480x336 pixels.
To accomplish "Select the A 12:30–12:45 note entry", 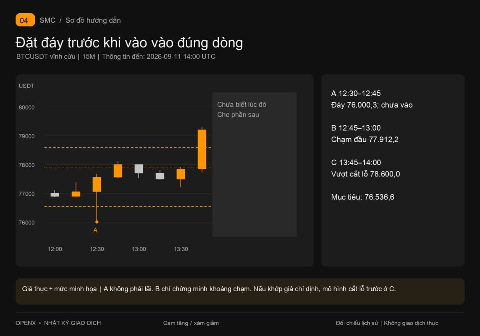I will tap(372, 99).
